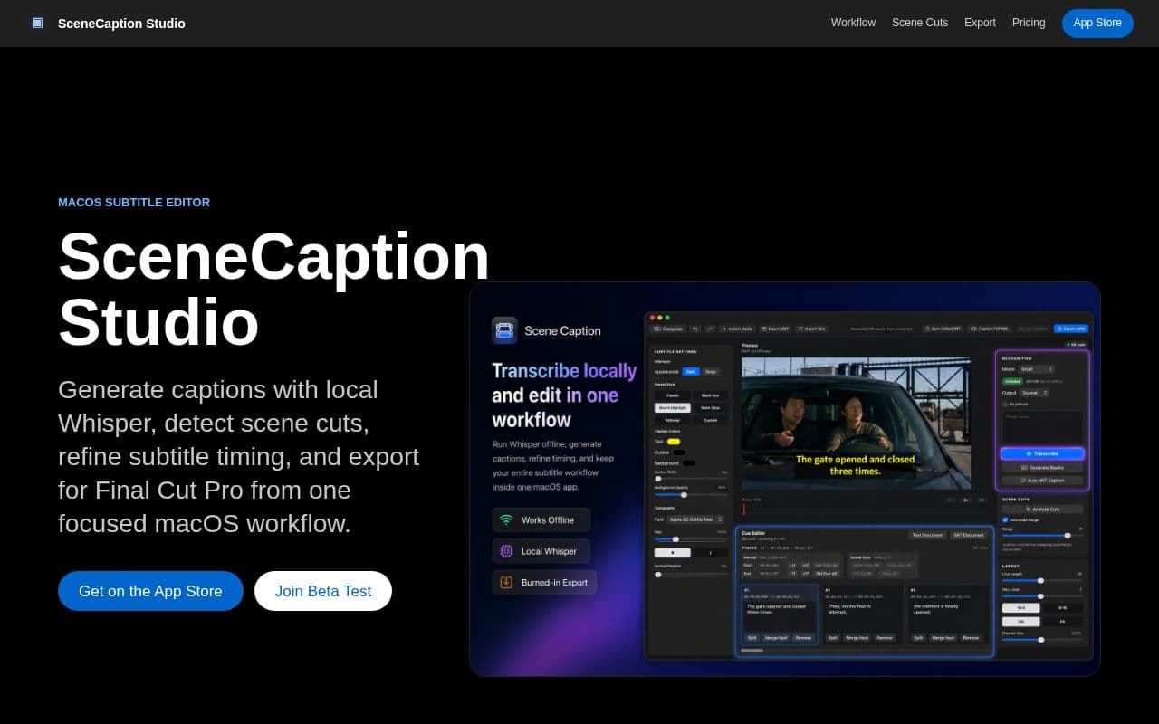Select the highlighted white preset style button
The height and width of the screenshot is (724, 1159).
click(x=673, y=408)
